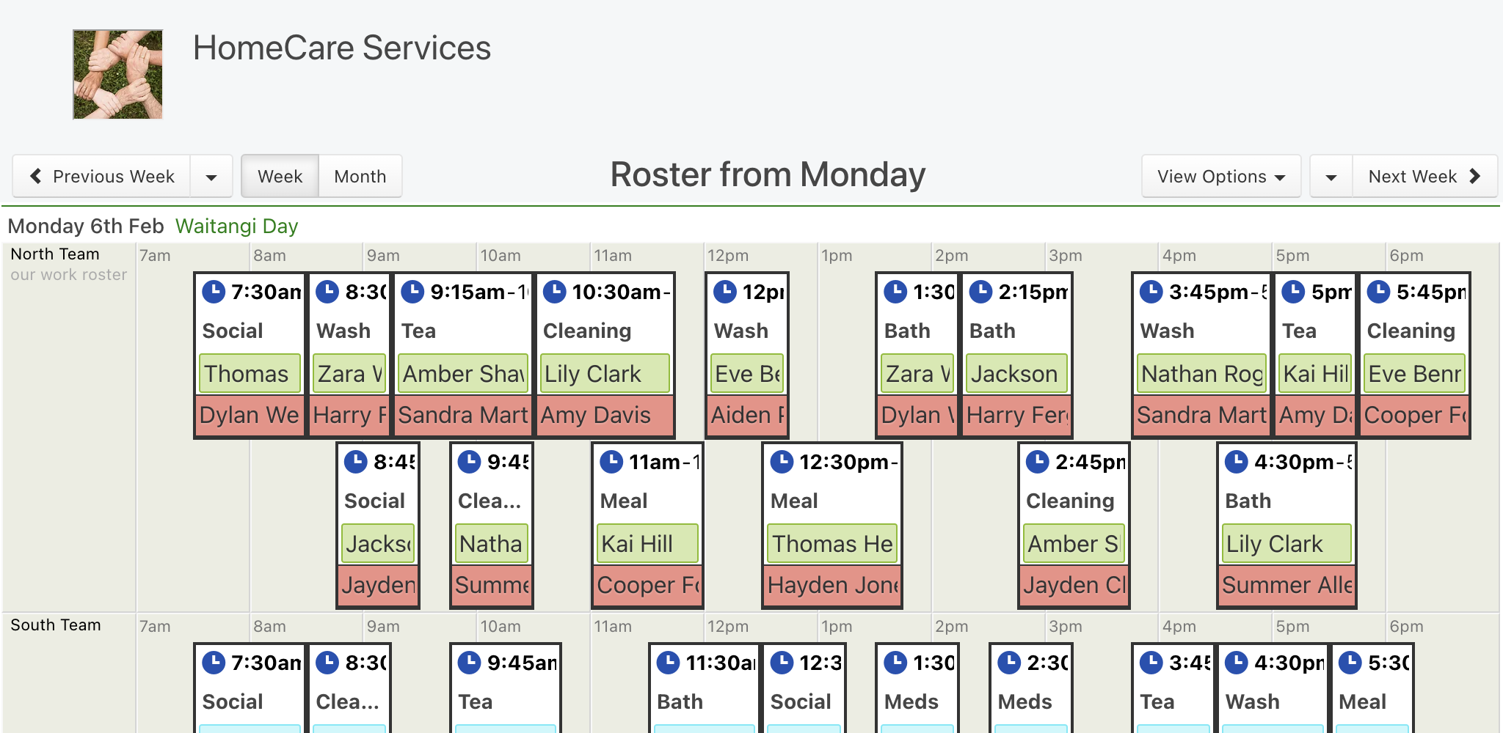The width and height of the screenshot is (1503, 733).
Task: Switch to the Week view
Action: pos(280,177)
